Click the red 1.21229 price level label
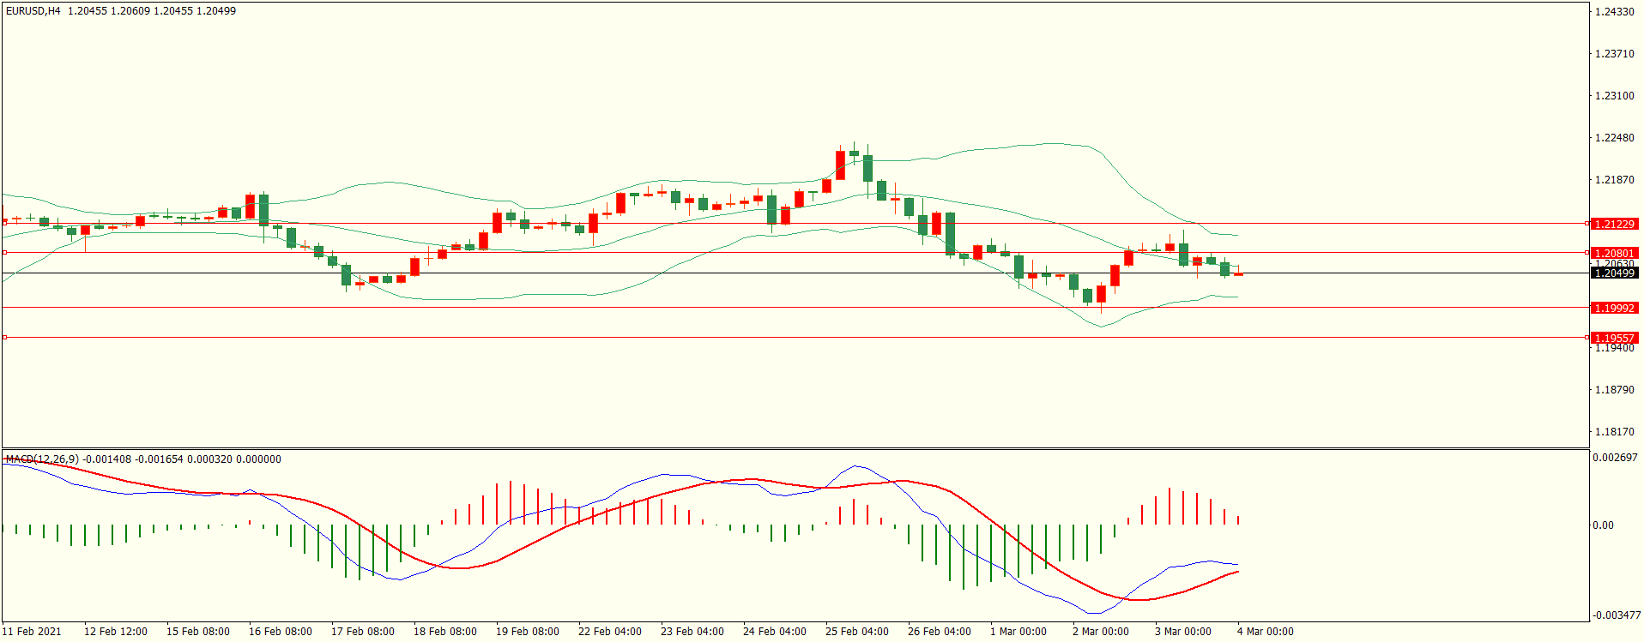This screenshot has width=1644, height=642. 1614,224
